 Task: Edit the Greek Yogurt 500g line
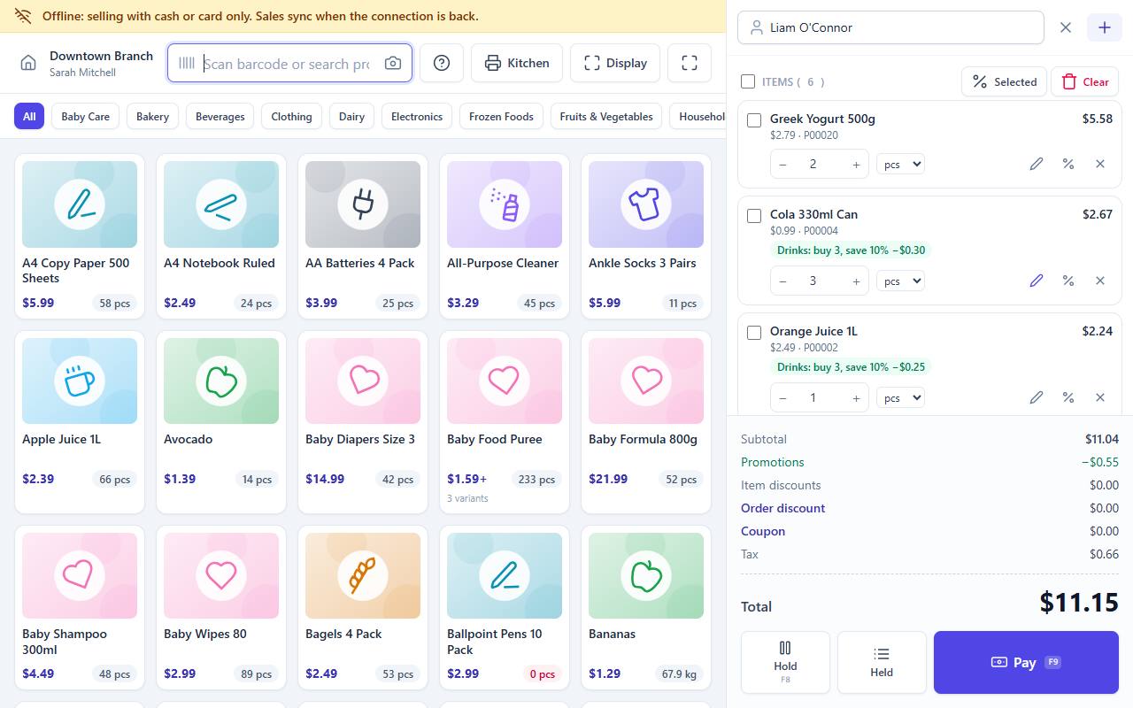pyautogui.click(x=1037, y=164)
